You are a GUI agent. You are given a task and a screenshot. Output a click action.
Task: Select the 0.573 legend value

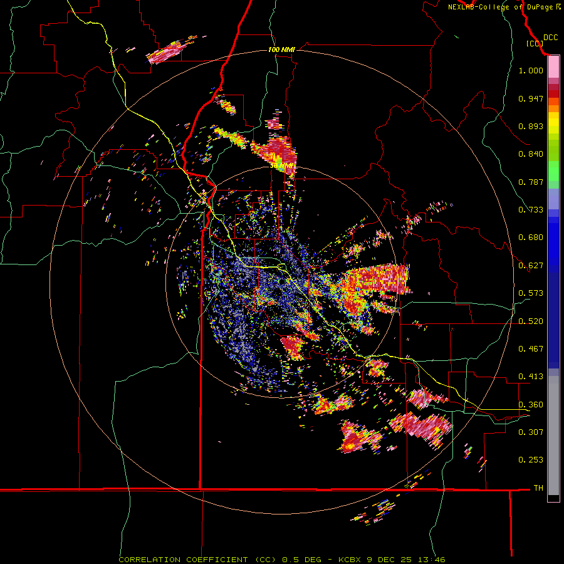(x=531, y=293)
